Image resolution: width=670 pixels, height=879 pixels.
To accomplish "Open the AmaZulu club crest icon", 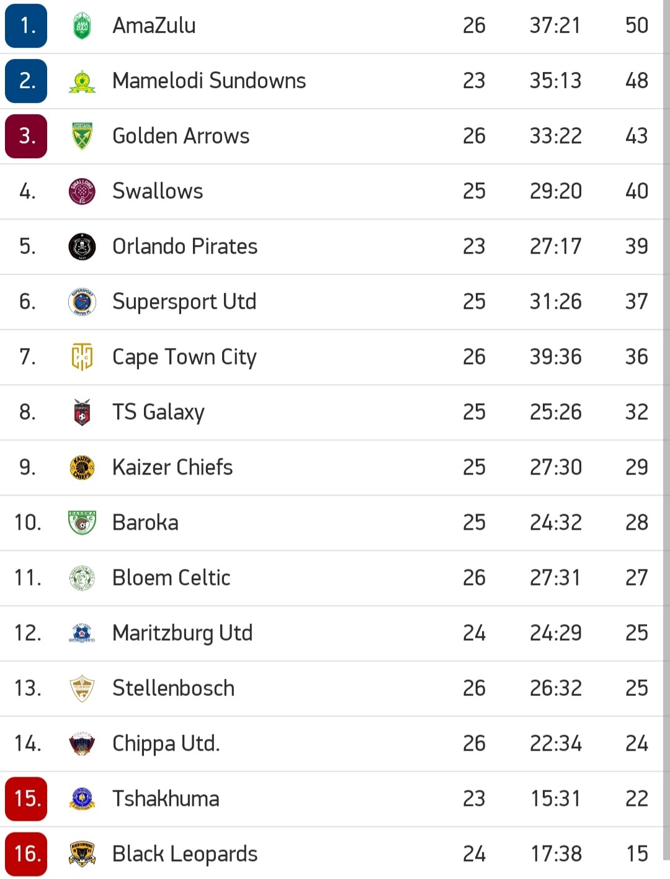I will click(x=82, y=26).
